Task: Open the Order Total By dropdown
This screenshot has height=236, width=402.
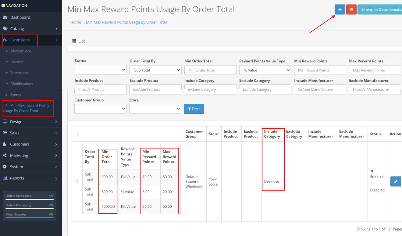Action: point(155,70)
